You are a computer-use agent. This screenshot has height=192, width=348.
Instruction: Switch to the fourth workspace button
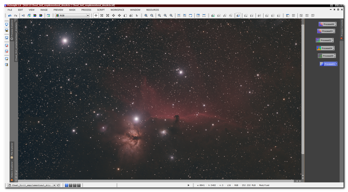[79, 185]
